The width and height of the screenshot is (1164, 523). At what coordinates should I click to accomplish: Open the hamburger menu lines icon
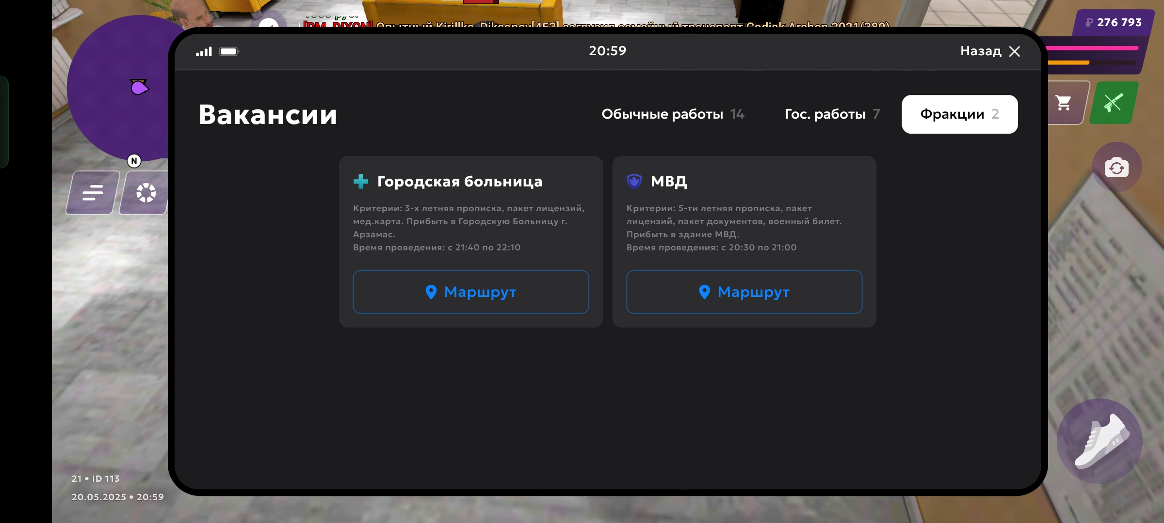coord(93,193)
